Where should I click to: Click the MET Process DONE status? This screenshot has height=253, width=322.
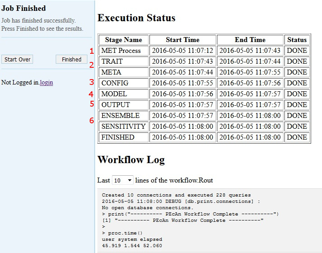click(297, 51)
